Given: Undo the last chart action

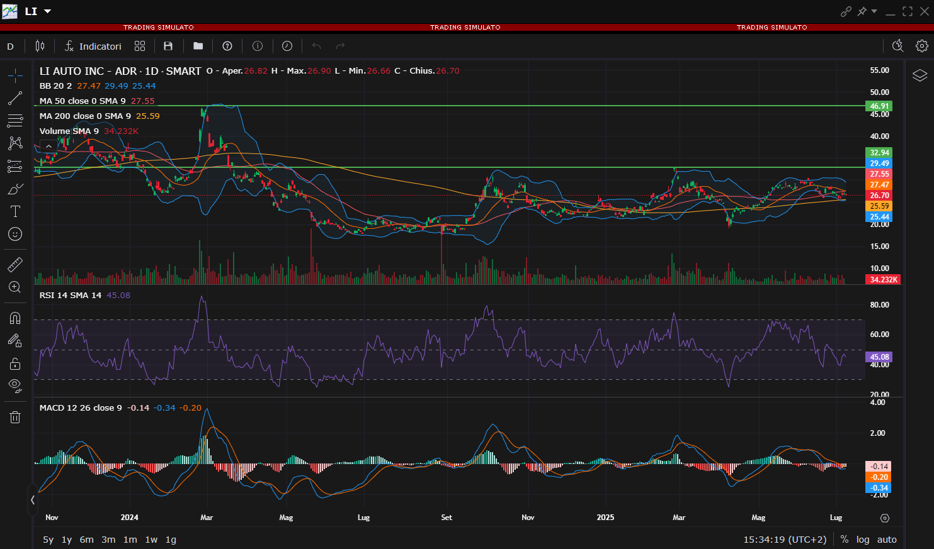Looking at the screenshot, I should pos(317,46).
